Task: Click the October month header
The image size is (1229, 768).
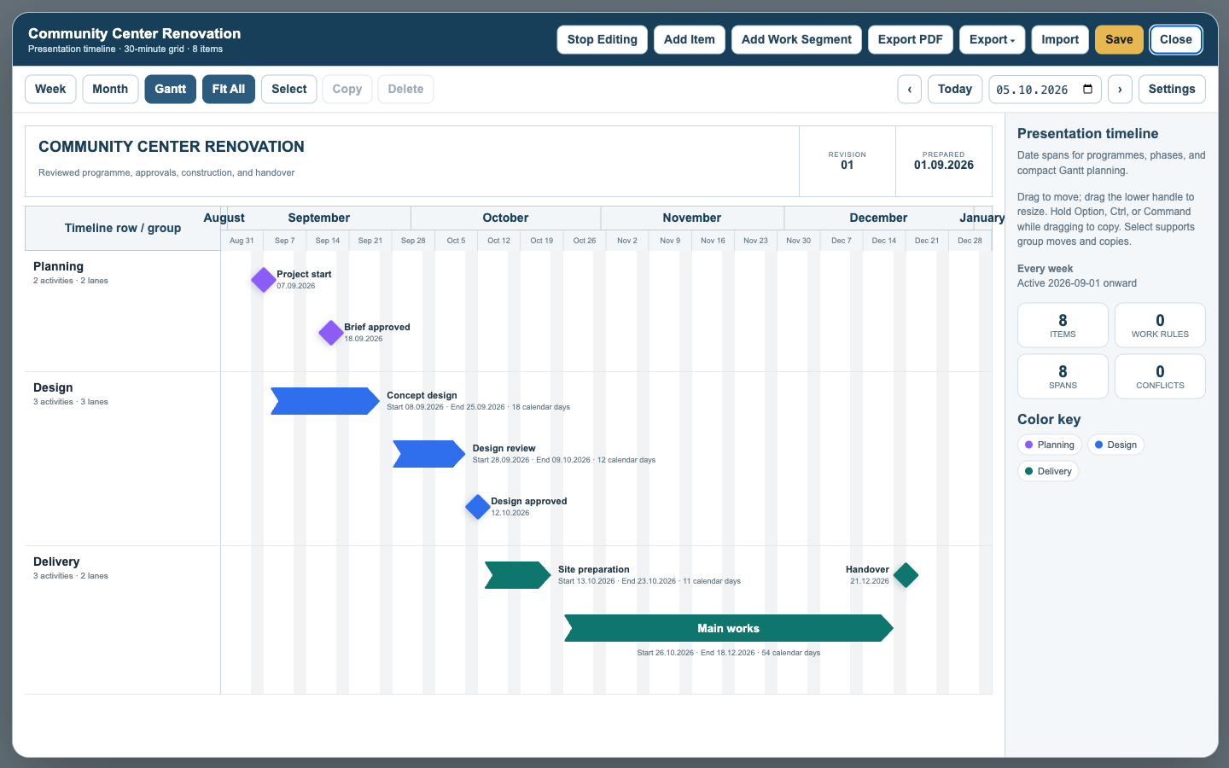Action: point(505,218)
